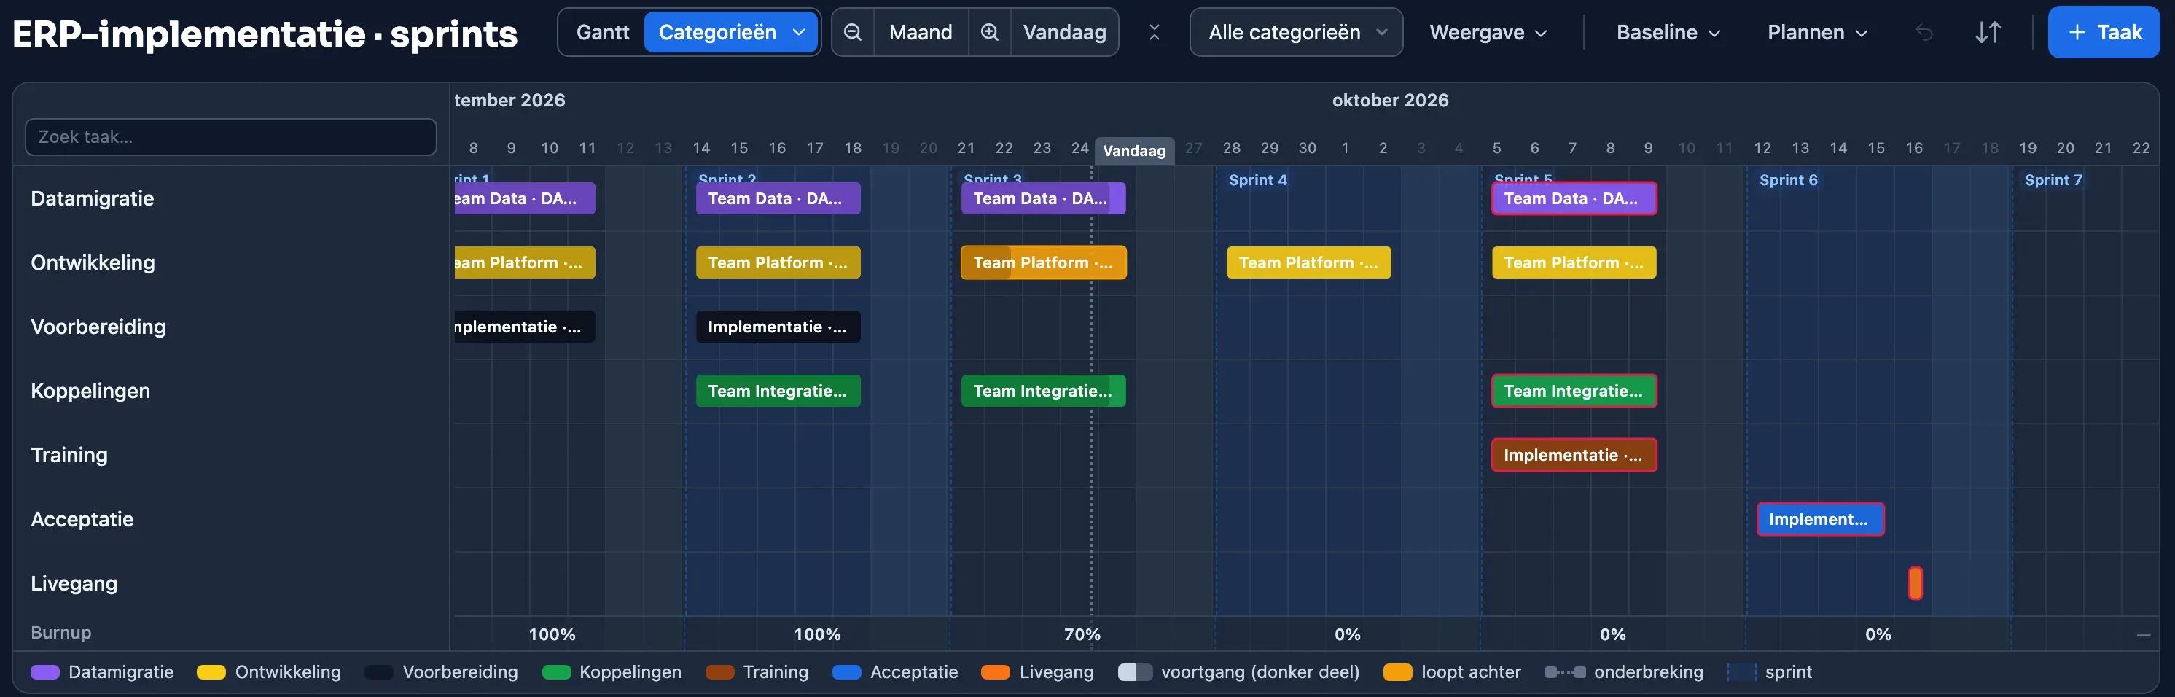The height and width of the screenshot is (697, 2175).
Task: Open the Implement… bar in the Acceptatie row
Action: pos(1820,520)
